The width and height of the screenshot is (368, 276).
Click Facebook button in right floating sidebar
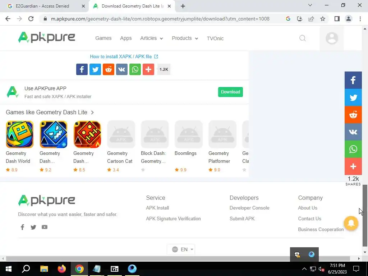point(353,80)
